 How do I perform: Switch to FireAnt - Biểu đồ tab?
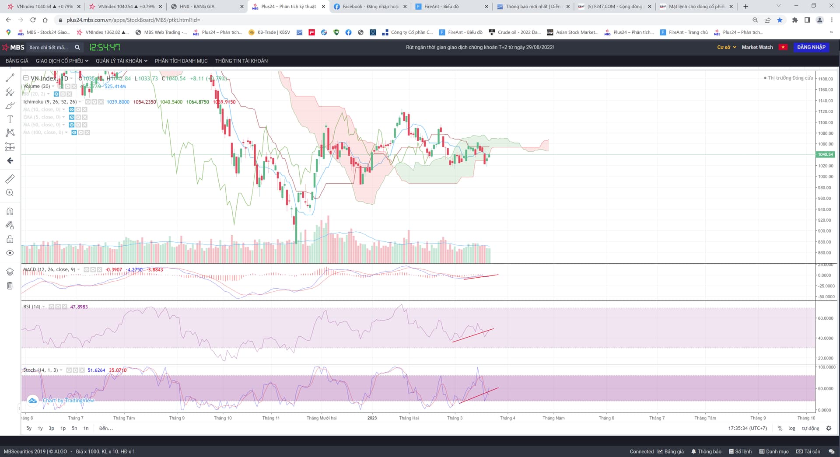point(452,7)
